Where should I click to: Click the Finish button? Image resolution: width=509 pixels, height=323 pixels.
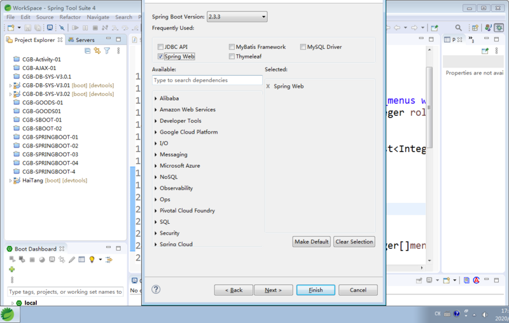[316, 290]
